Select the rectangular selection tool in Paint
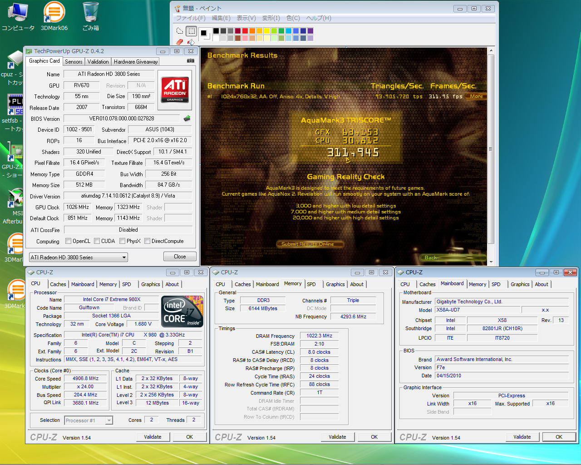581x465 pixels. (x=192, y=31)
